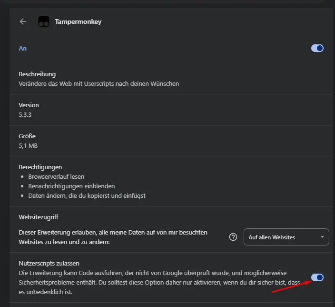Click the 'Benachrichtigungen einblenden' permission entry

[71, 186]
